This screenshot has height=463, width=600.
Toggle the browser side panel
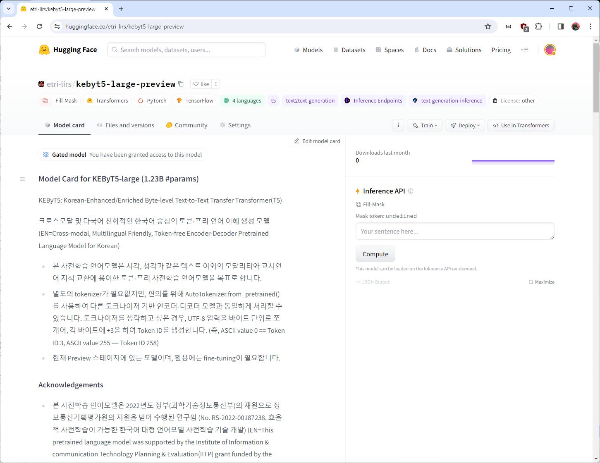[x=561, y=26]
